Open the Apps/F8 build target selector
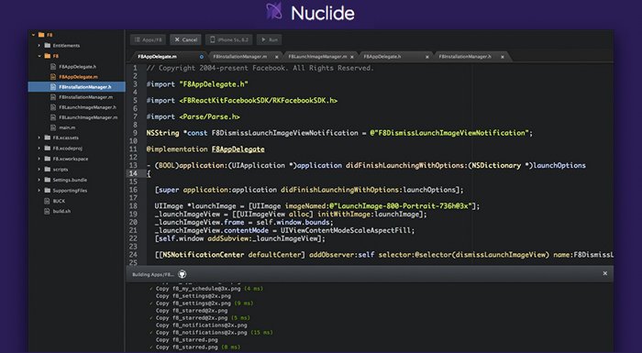 pyautogui.click(x=148, y=39)
